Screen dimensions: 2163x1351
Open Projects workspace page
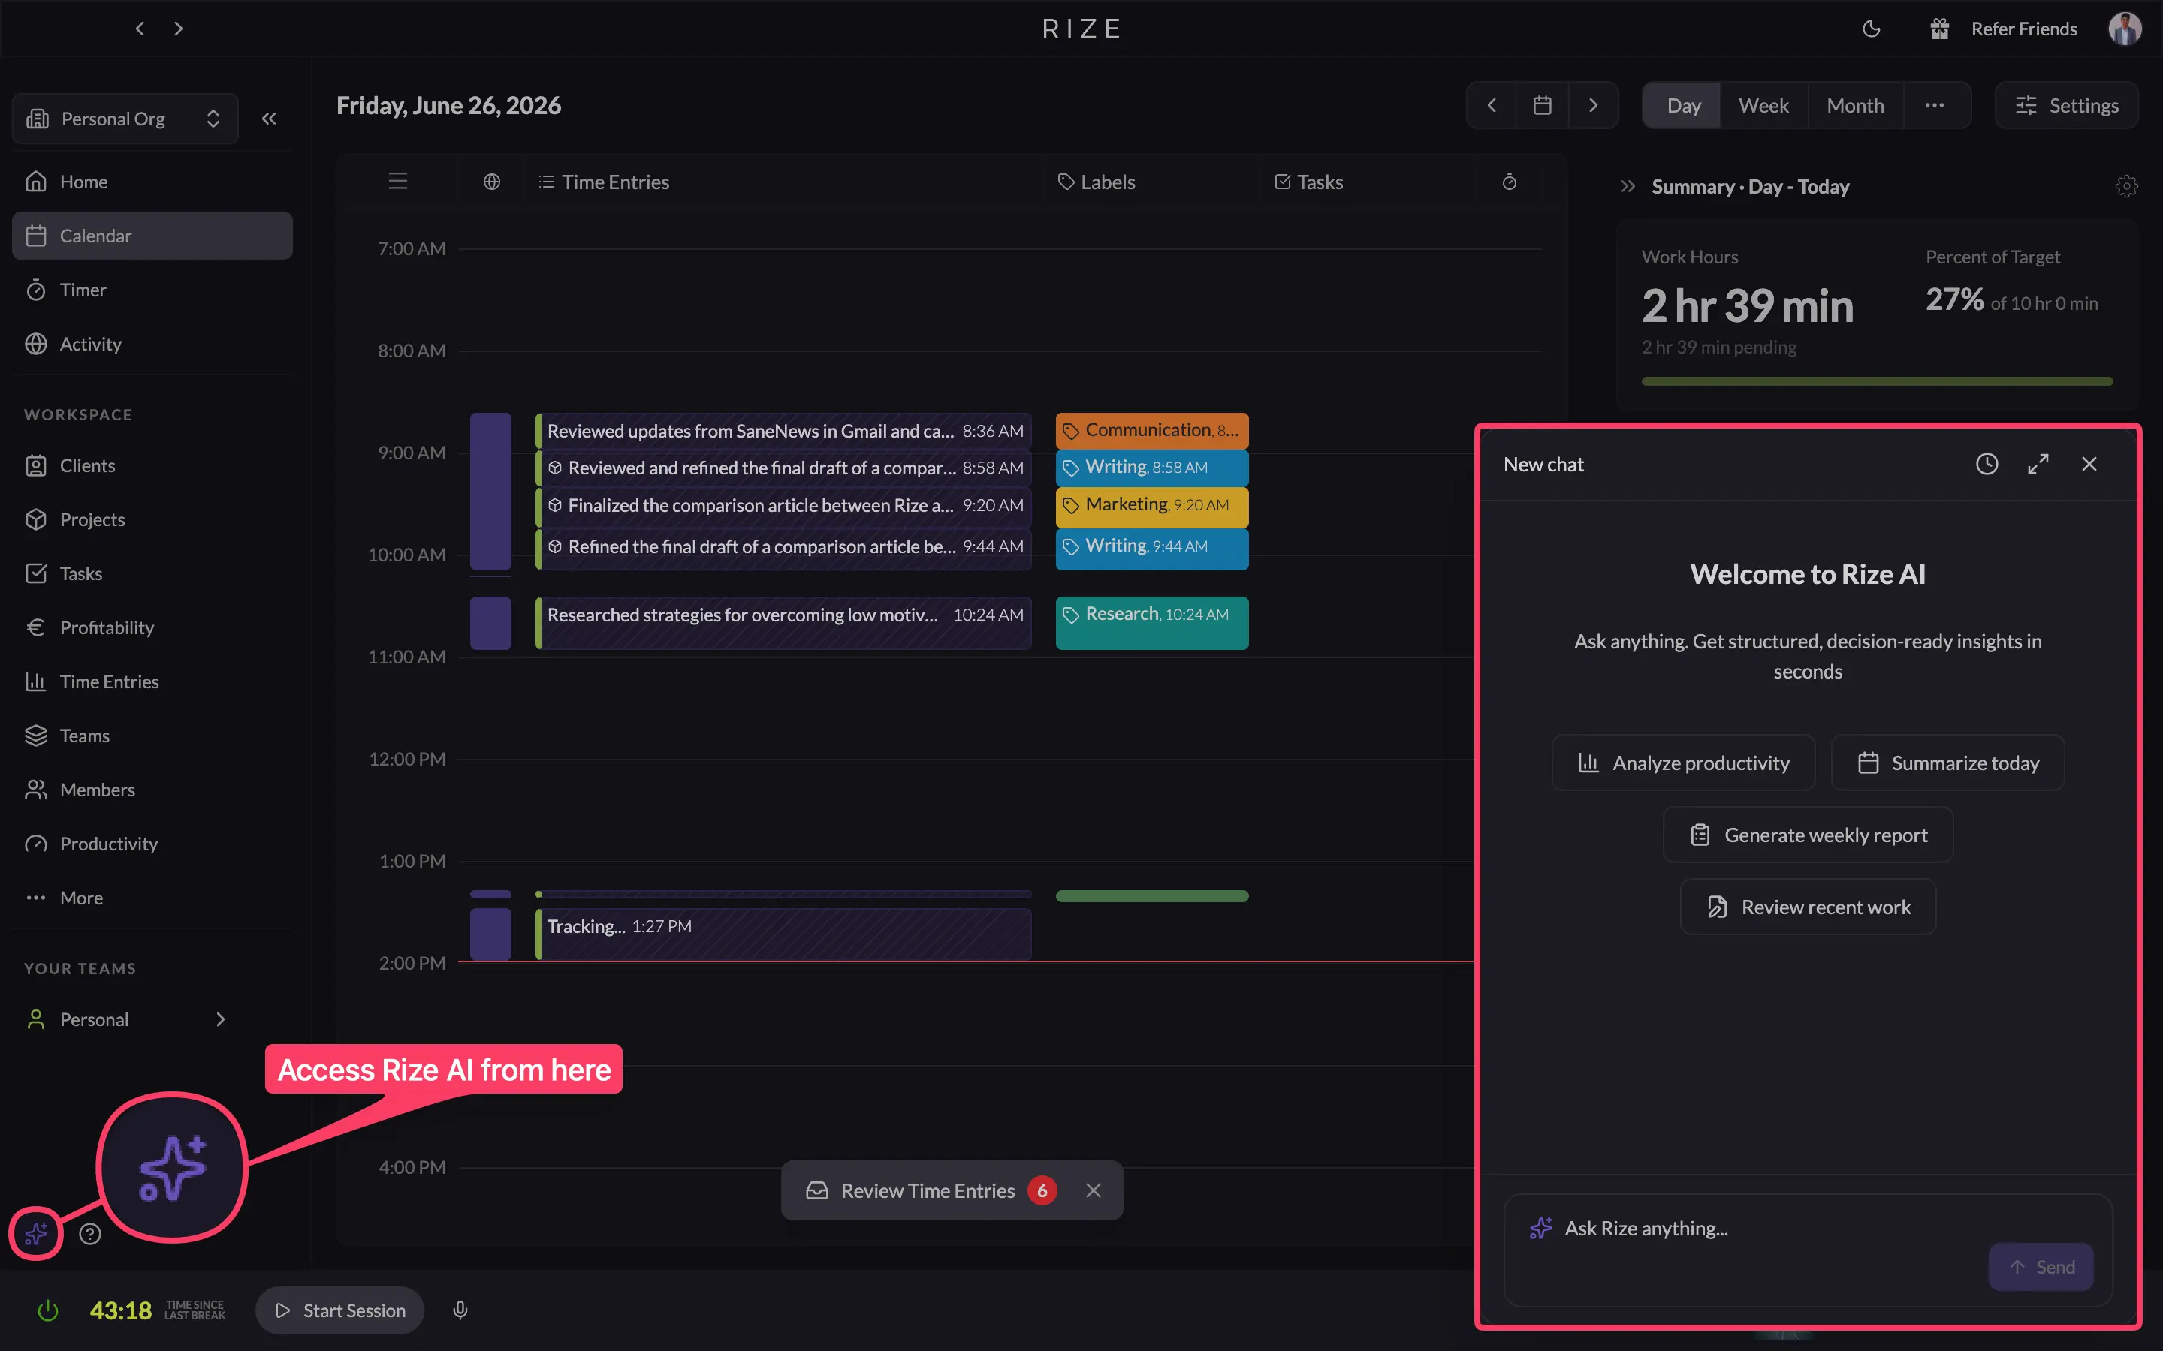[152, 519]
